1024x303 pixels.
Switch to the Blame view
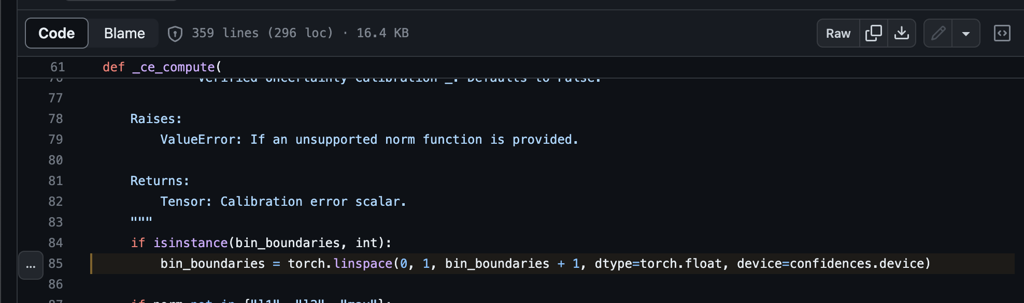click(123, 33)
